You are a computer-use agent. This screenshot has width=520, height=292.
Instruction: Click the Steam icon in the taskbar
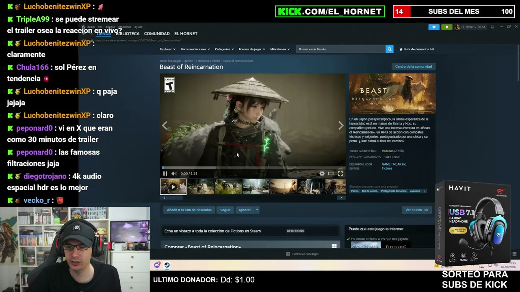167,265
